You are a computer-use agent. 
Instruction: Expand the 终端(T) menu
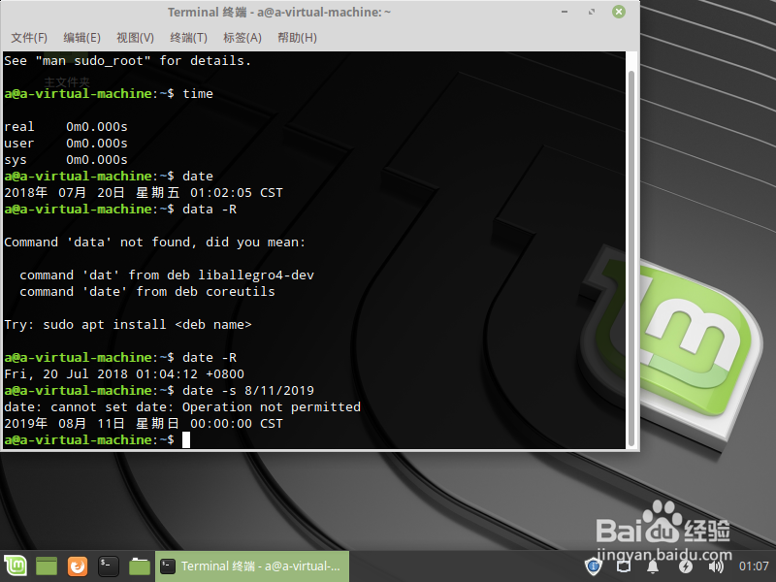188,37
